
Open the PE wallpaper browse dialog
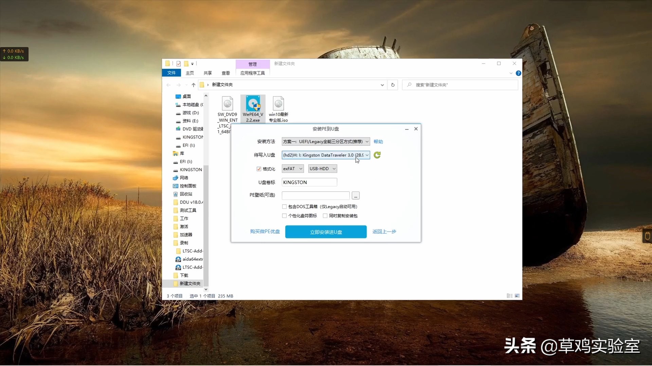coord(355,196)
